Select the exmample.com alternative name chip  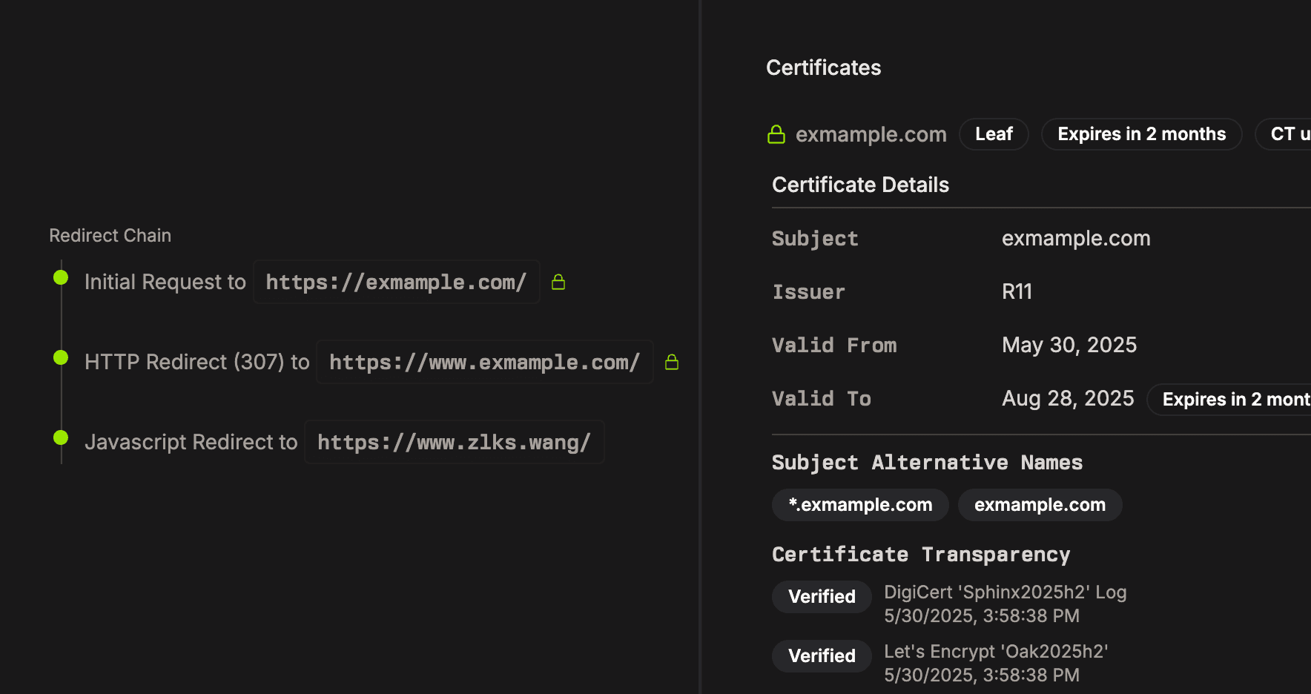1040,505
